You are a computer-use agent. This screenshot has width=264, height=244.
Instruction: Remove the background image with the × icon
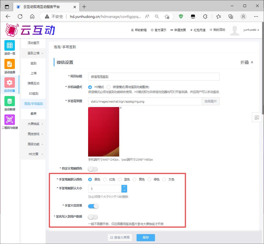coord(121,108)
